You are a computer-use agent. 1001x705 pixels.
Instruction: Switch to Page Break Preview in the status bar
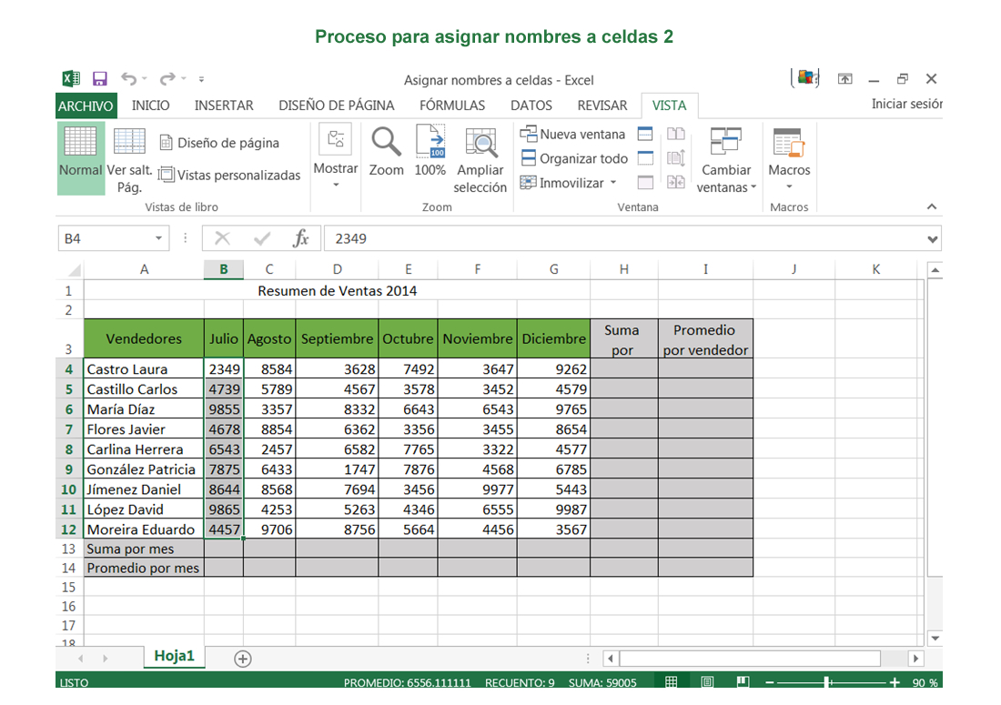coord(743,681)
